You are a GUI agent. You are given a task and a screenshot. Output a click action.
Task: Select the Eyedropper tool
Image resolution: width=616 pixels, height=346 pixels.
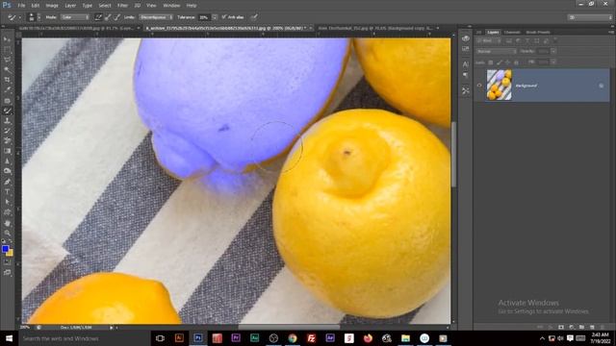7,90
